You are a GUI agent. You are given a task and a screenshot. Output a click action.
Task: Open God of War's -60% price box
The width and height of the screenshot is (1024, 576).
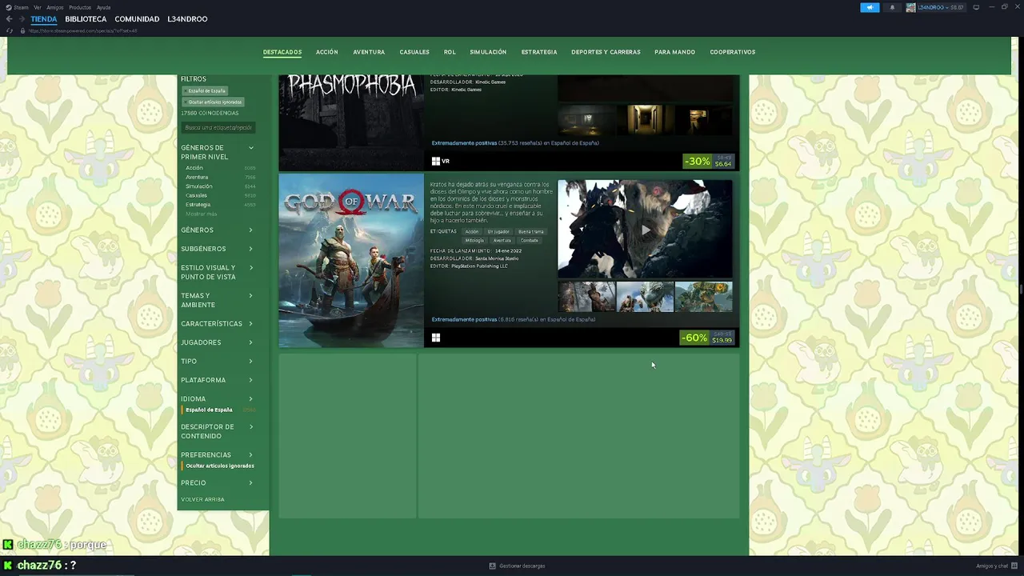tap(707, 338)
